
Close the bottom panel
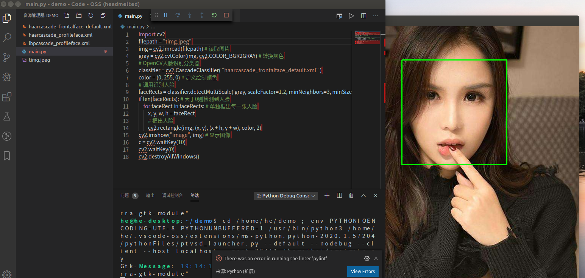pyautogui.click(x=376, y=196)
